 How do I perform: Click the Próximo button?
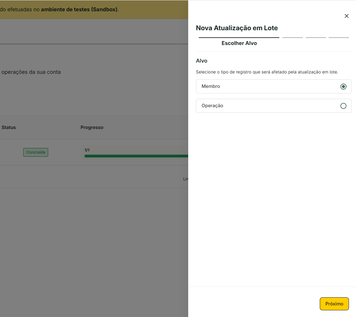pos(334,304)
